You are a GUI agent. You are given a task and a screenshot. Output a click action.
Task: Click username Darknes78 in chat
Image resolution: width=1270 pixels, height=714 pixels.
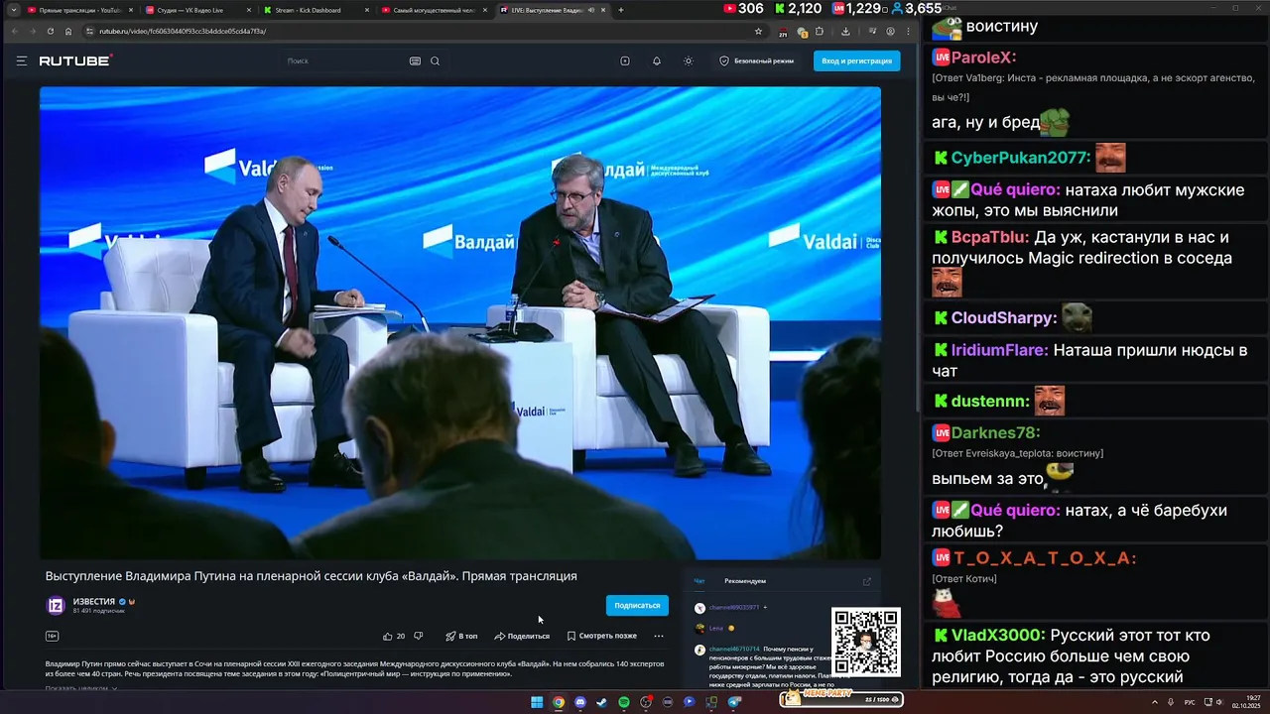995,432
